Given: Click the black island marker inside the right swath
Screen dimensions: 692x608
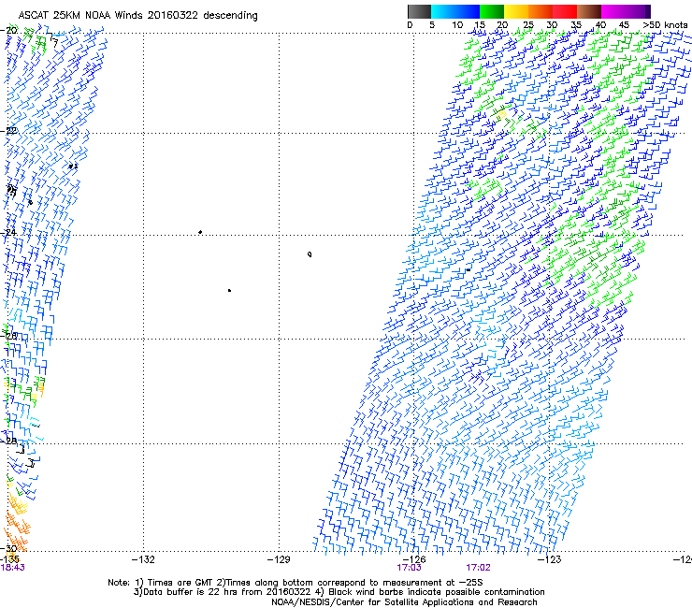Looking at the screenshot, I should pyautogui.click(x=469, y=269).
